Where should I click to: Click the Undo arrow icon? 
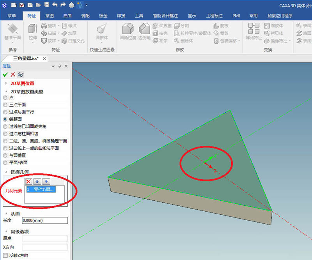coord(55,5)
